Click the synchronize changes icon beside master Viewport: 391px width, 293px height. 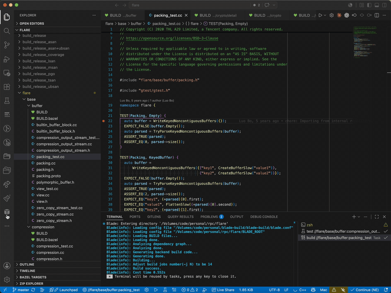coord(33,290)
